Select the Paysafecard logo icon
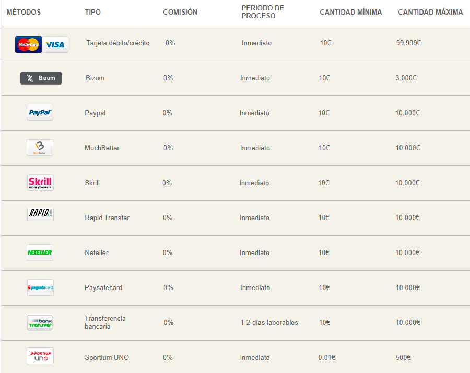470x373 pixels. click(40, 287)
